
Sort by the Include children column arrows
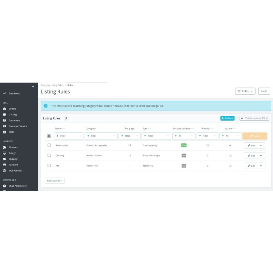pos(193,129)
